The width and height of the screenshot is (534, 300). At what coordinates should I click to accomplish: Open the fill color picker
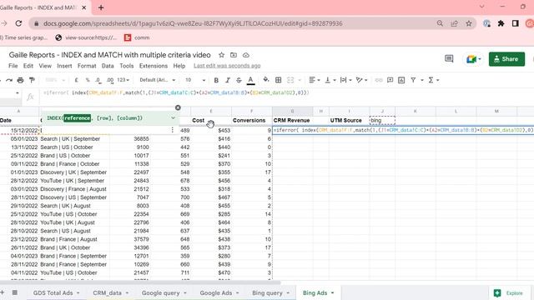[x=266, y=80]
